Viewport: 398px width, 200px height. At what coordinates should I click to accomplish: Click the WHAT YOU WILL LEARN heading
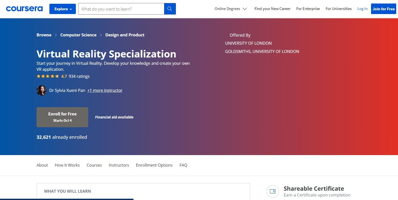click(x=68, y=191)
